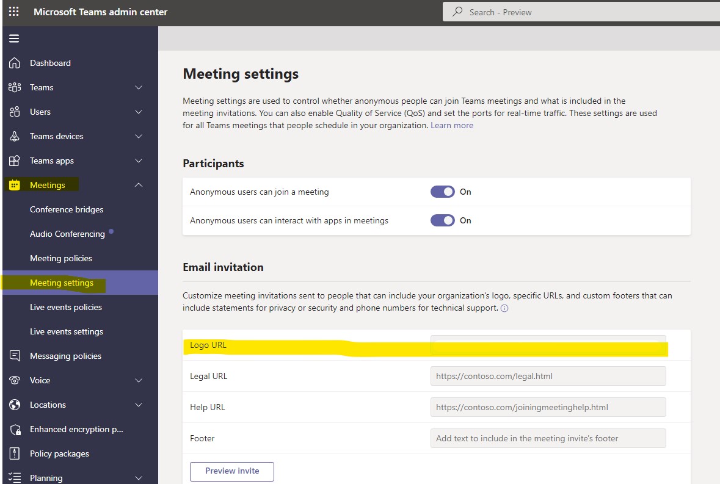Collapse the navigation with the hamburger icon
This screenshot has width=720, height=484.
pyautogui.click(x=14, y=38)
